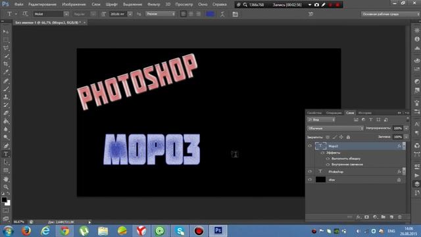Image resolution: width=421 pixels, height=237 pixels.
Task: Open layer filter type dropdown
Action: click(x=321, y=120)
